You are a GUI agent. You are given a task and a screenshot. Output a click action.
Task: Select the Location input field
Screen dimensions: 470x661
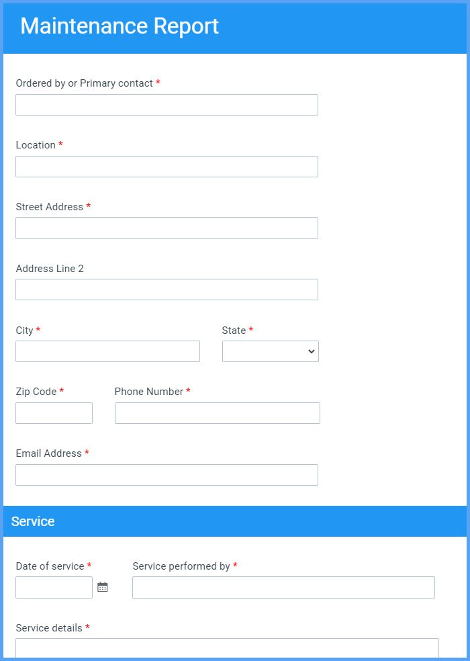pyautogui.click(x=167, y=166)
